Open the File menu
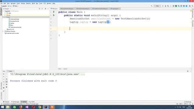The width and height of the screenshot is (194, 109). [2, 3]
